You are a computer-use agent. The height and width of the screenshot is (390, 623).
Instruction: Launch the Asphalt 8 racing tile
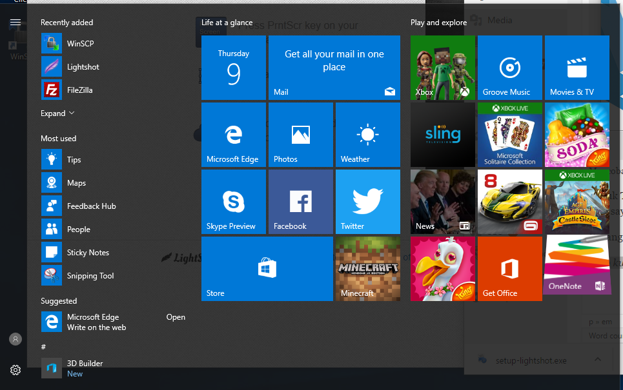pos(510,202)
